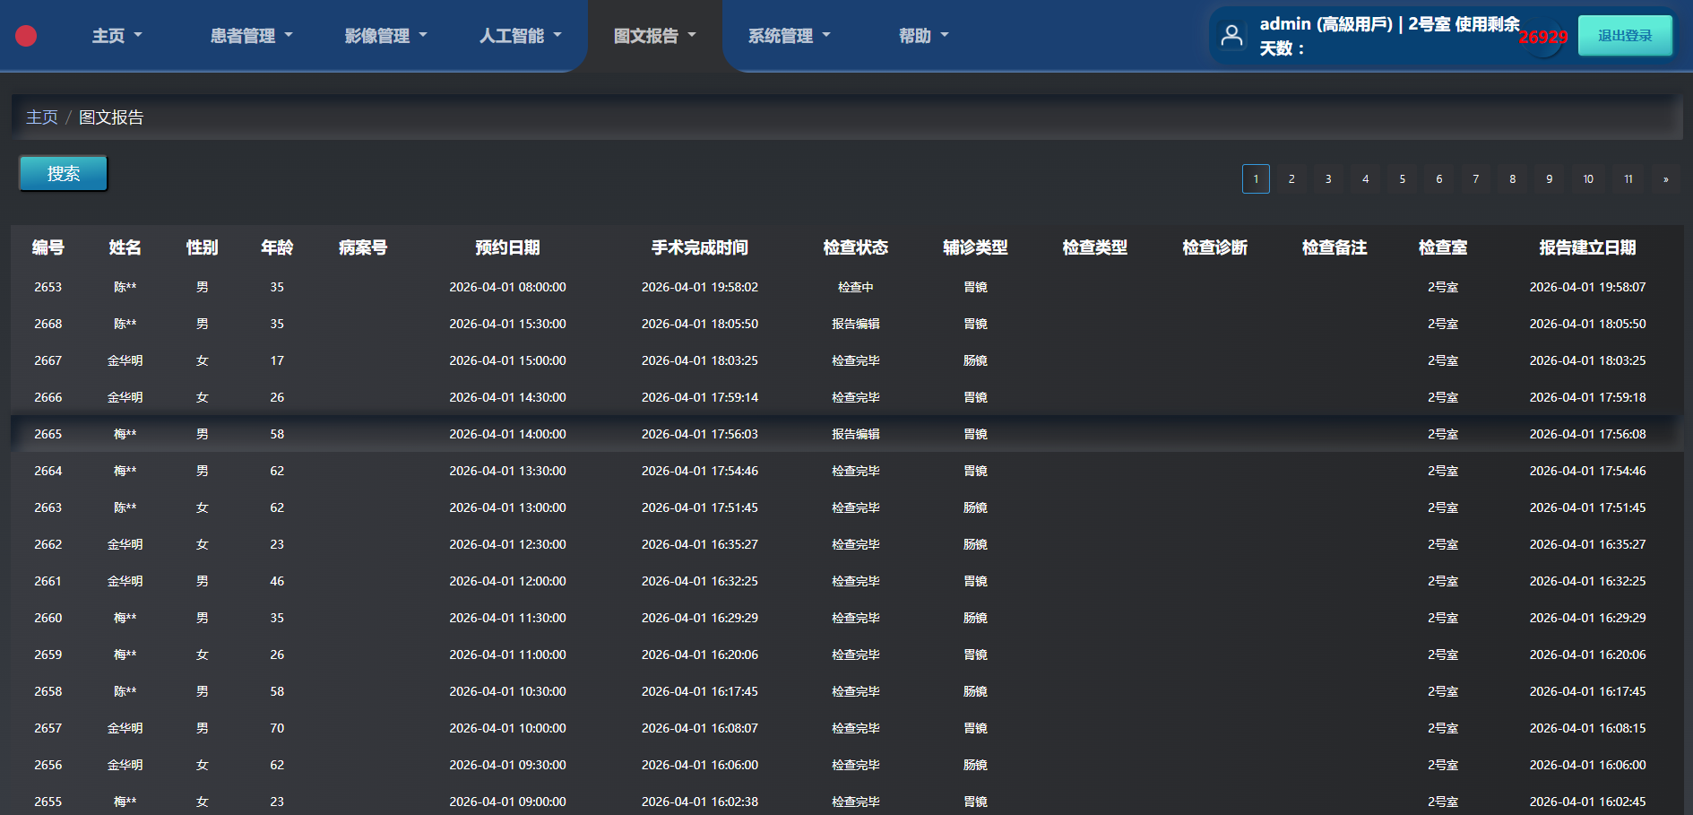Viewport: 1693px width, 815px height.
Task: Click the 姓名 column header
Action: (x=125, y=247)
